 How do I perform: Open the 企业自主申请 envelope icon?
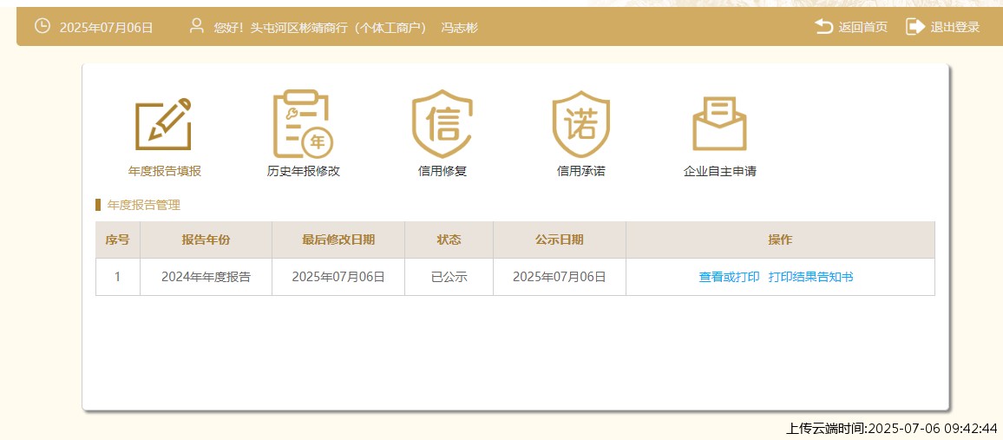pos(719,123)
